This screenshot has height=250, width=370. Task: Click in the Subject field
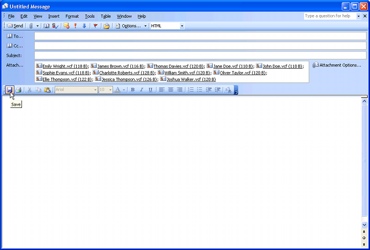(x=200, y=55)
